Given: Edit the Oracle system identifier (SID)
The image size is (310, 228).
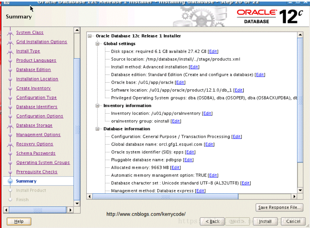Looking at the screenshot, I should 190,152.
